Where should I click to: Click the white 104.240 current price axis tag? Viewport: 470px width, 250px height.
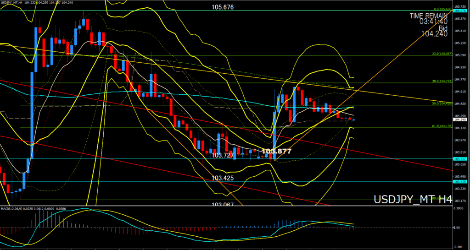coord(460,120)
